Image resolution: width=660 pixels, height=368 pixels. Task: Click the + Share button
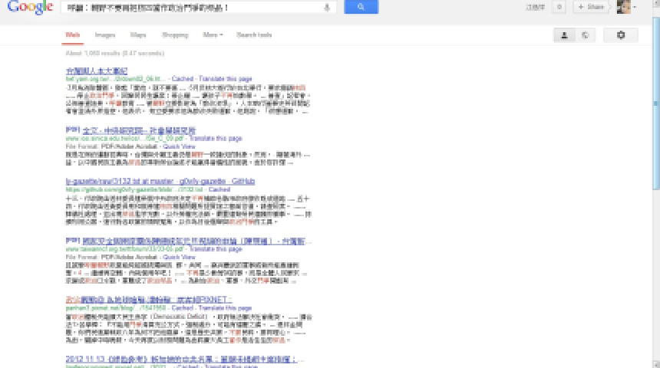click(590, 7)
